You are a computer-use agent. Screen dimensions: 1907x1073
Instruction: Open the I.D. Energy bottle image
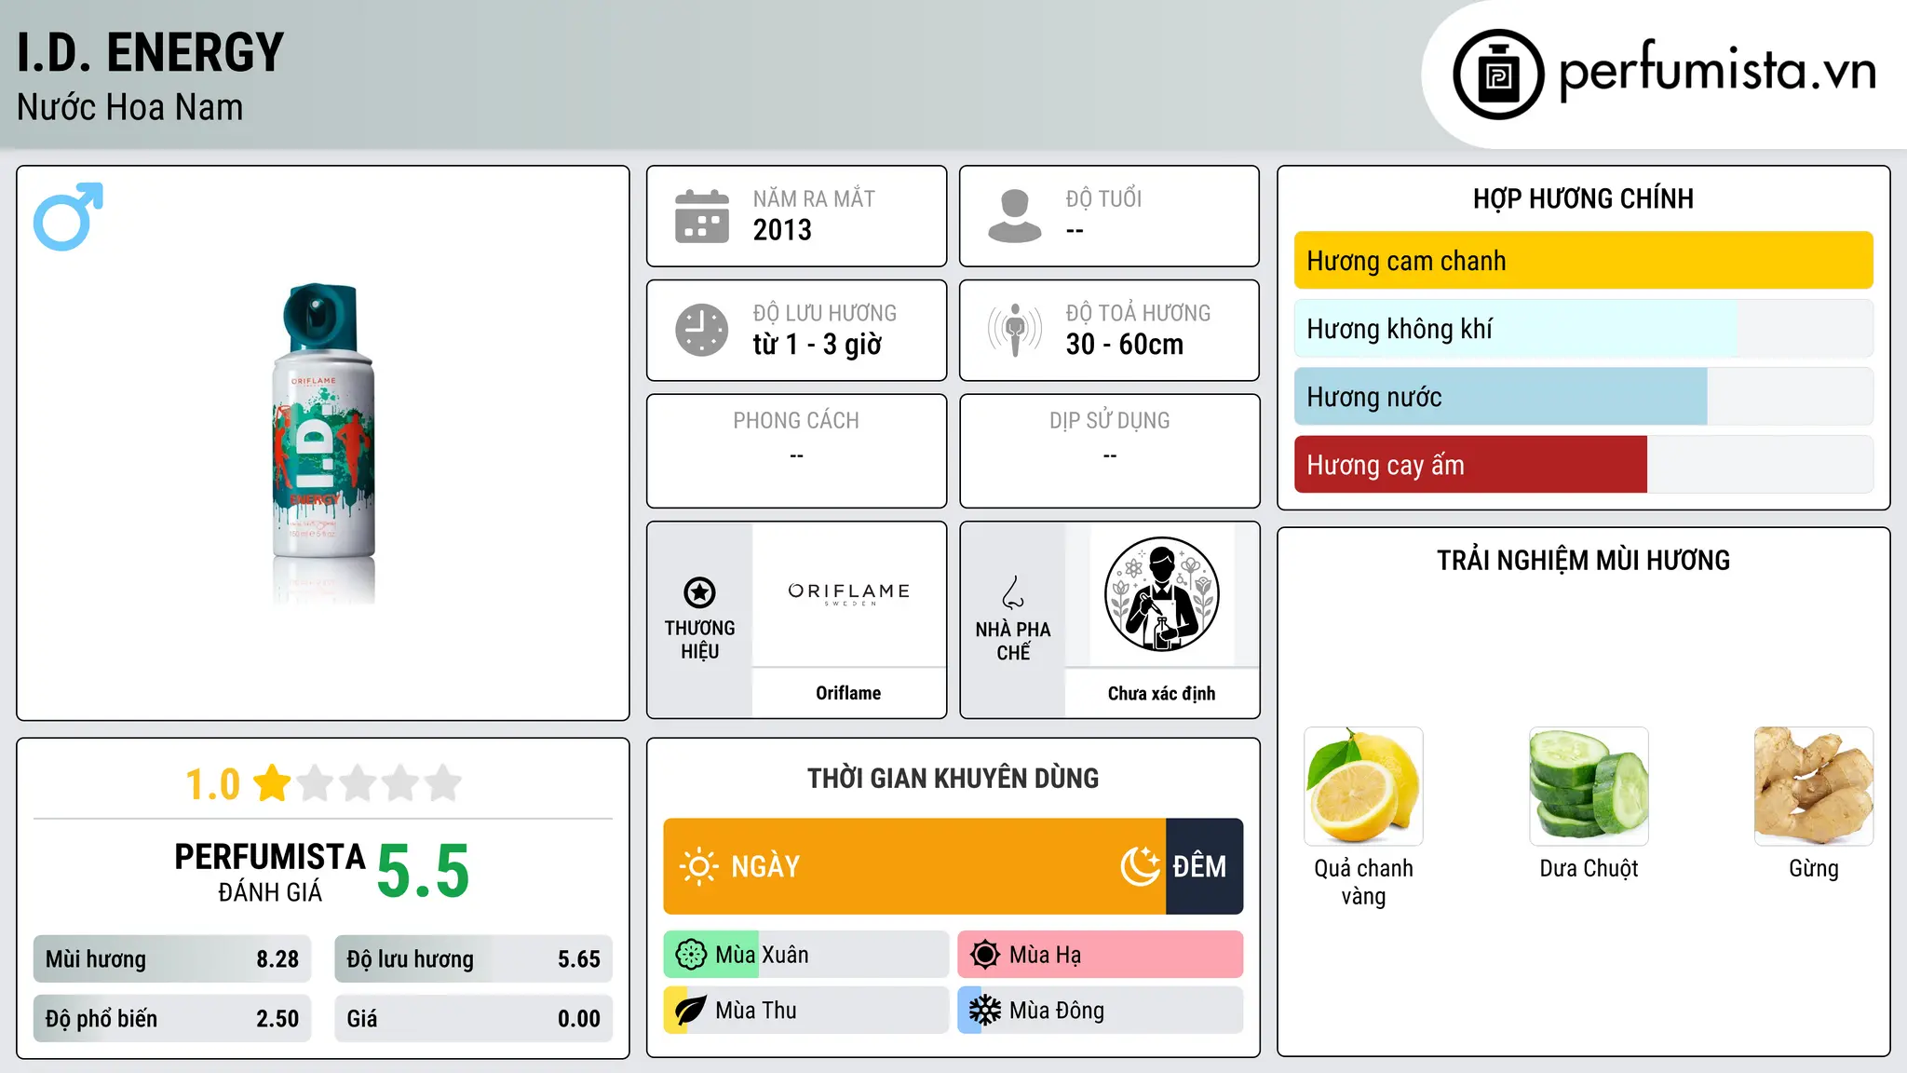(323, 443)
